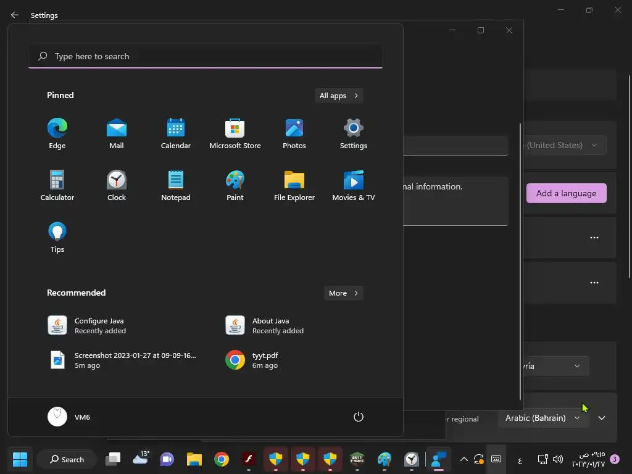Screen dimensions: 632x474
Task: Open the clock and date flyout
Action: 588,459
